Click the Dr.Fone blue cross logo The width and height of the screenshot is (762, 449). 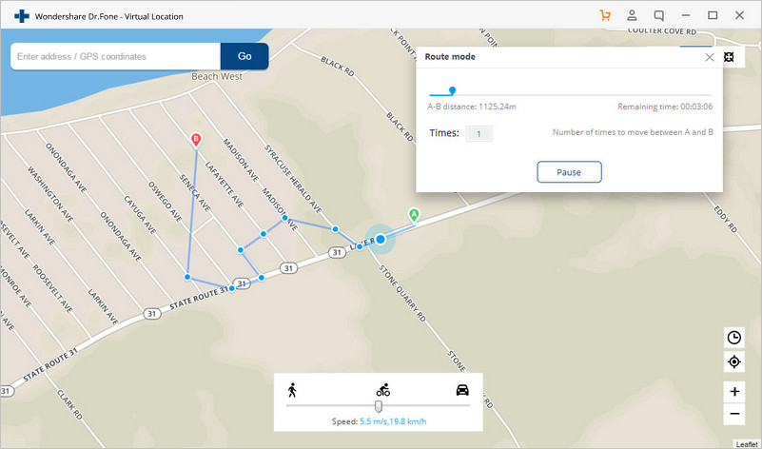(22, 16)
